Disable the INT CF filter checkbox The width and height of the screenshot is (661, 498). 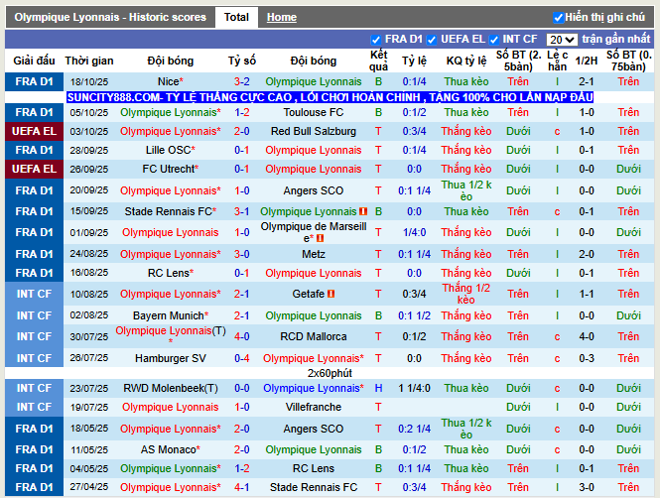click(x=494, y=40)
